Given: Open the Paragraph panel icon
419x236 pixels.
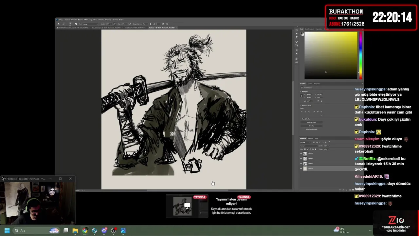Looking at the screenshot, I should (x=297, y=54).
